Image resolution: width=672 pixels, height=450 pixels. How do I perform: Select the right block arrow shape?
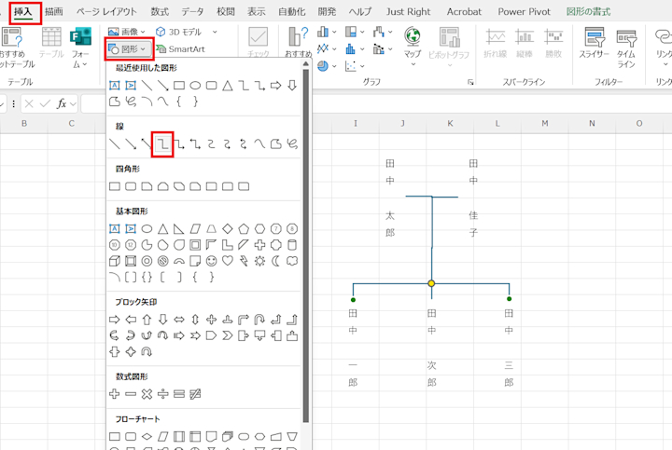114,319
